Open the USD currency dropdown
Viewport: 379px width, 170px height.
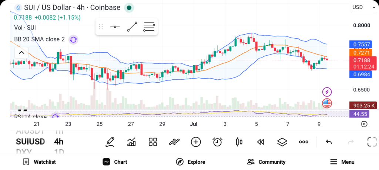point(364,7)
